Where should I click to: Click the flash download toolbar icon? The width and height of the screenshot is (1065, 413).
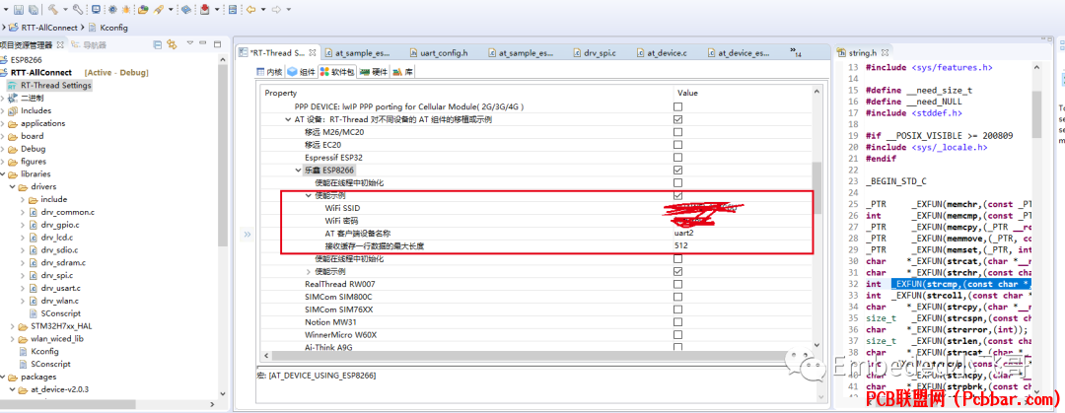158,10
